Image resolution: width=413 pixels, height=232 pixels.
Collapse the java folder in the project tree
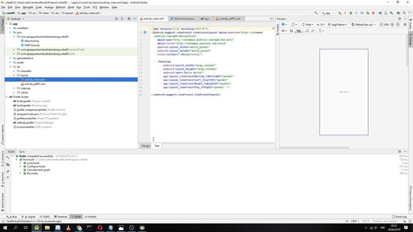tap(10, 32)
